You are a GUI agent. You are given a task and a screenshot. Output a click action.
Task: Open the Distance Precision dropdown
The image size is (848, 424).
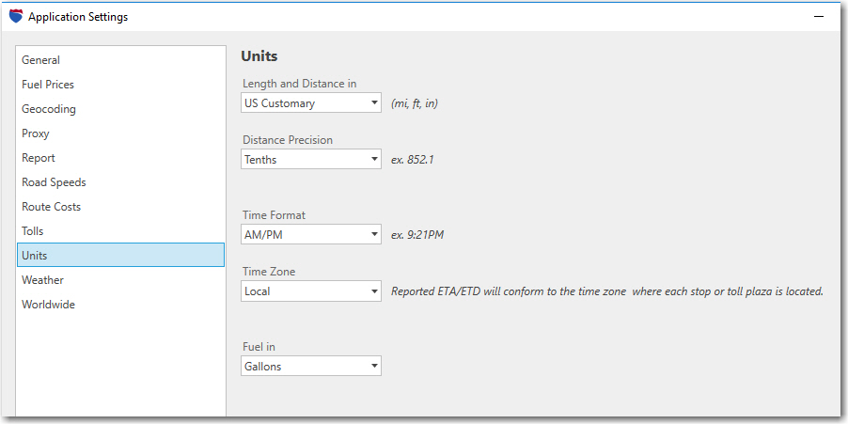[311, 160]
